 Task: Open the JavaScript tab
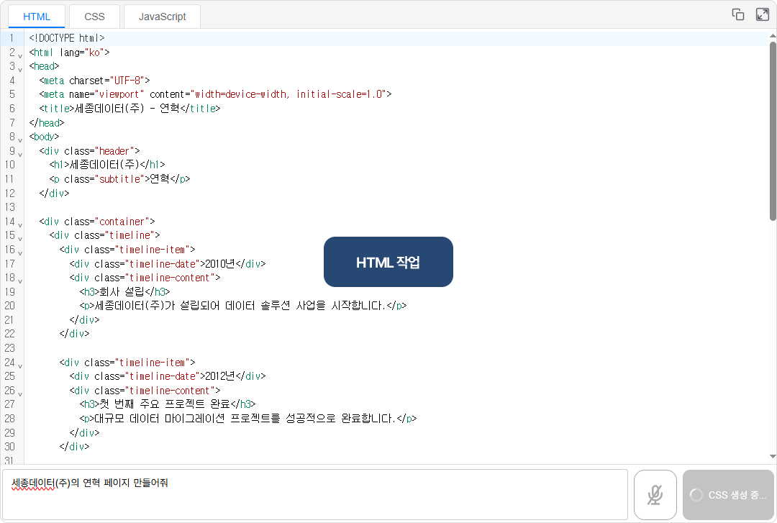tap(162, 17)
